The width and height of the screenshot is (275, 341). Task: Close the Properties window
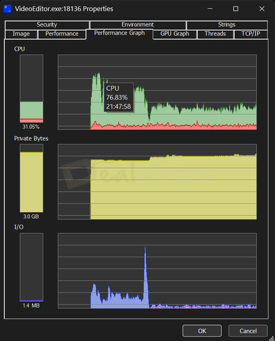pyautogui.click(x=262, y=9)
